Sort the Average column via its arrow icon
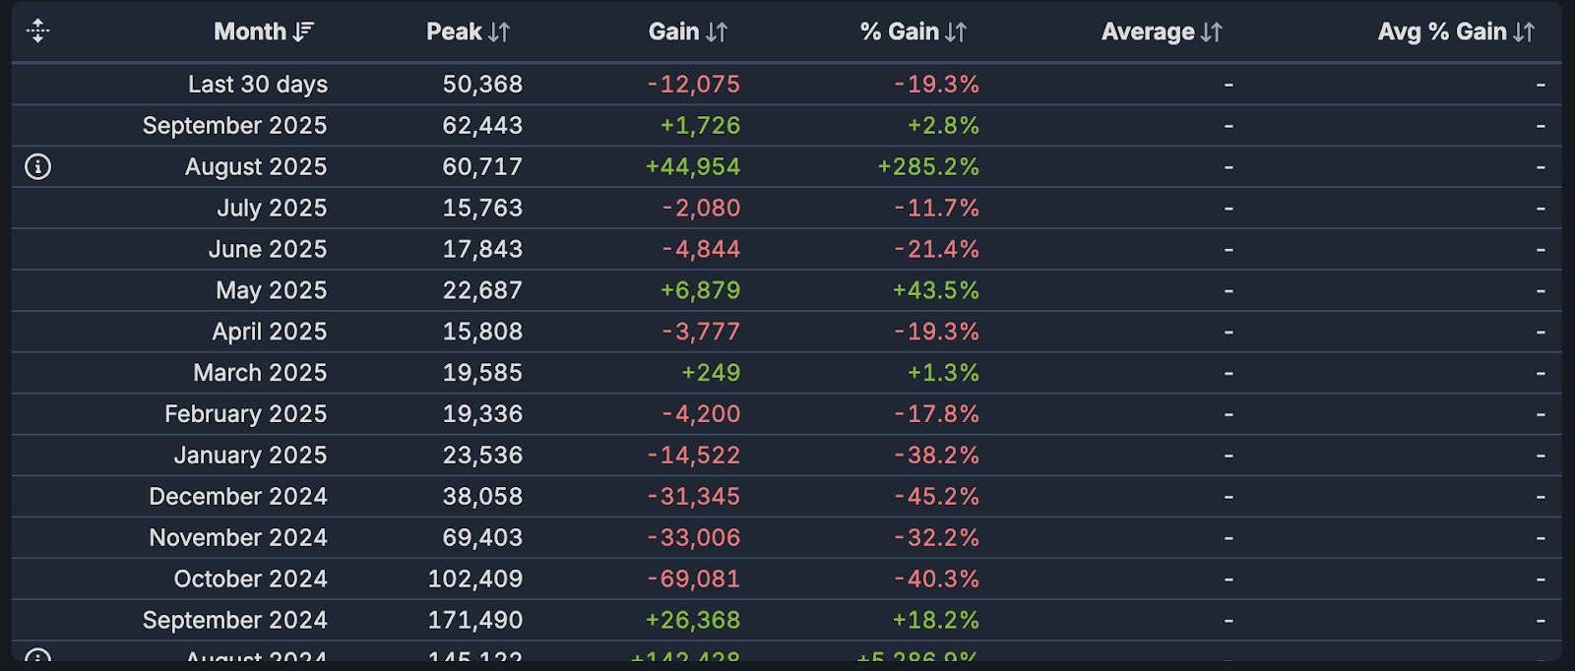The image size is (1575, 671). point(1211,32)
